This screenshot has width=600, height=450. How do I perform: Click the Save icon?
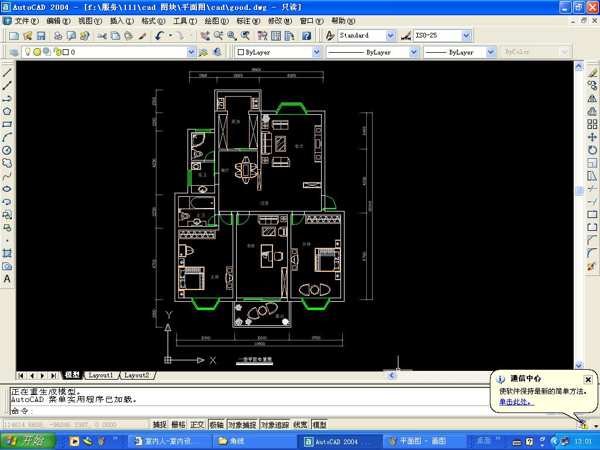tap(41, 36)
